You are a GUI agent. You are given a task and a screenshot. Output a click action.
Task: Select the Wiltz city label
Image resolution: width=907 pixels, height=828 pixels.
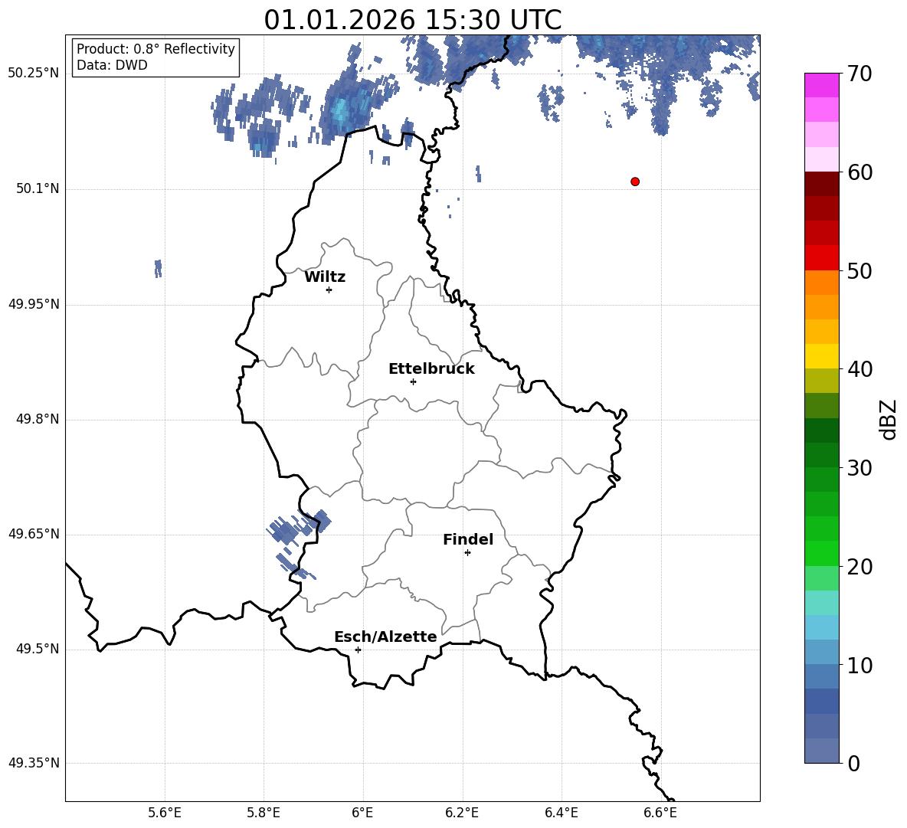[x=325, y=277]
